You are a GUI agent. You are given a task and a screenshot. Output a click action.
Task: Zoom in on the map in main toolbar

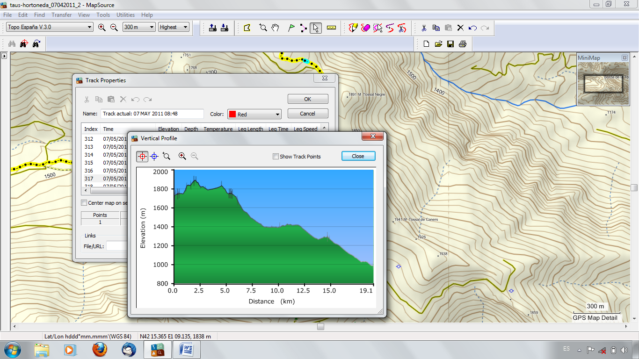point(102,28)
